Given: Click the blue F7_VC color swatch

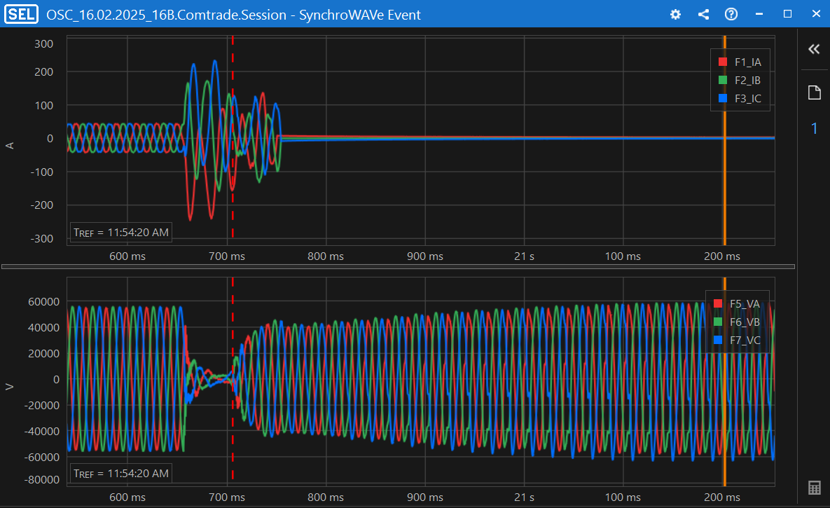Looking at the screenshot, I should coord(717,341).
